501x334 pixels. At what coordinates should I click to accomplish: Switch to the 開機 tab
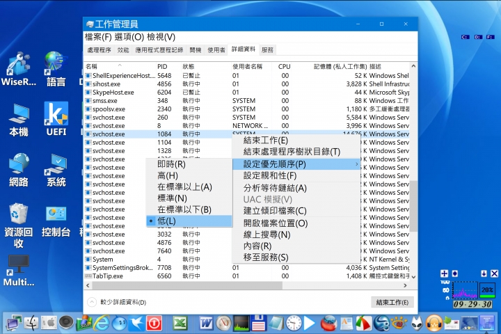196,50
